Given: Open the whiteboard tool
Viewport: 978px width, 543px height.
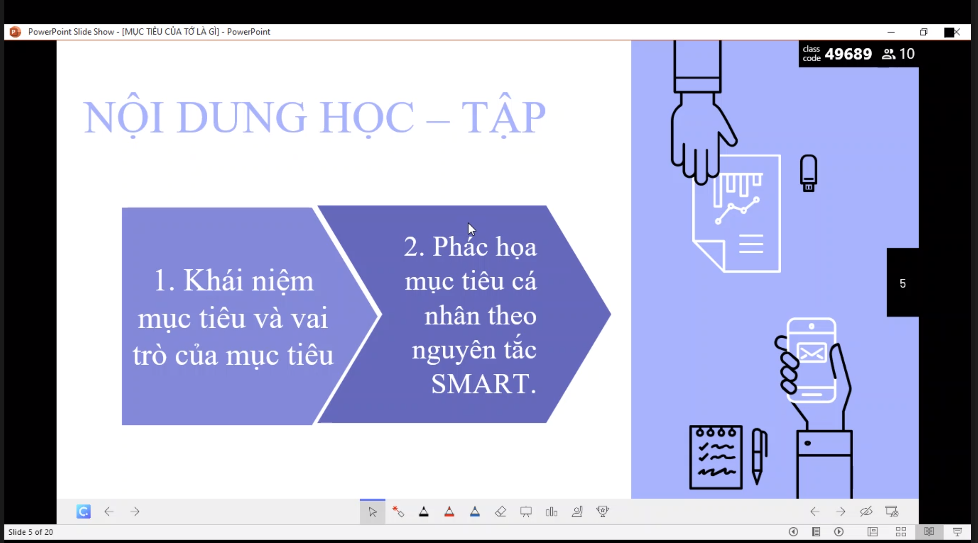Looking at the screenshot, I should pyautogui.click(x=526, y=511).
